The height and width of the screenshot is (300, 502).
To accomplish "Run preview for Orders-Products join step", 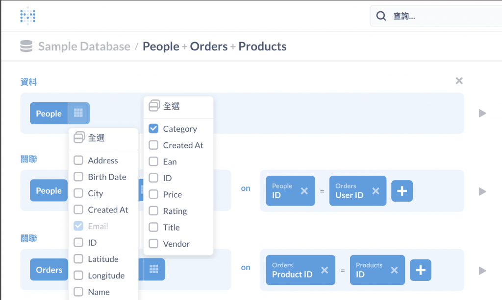I will point(482,270).
